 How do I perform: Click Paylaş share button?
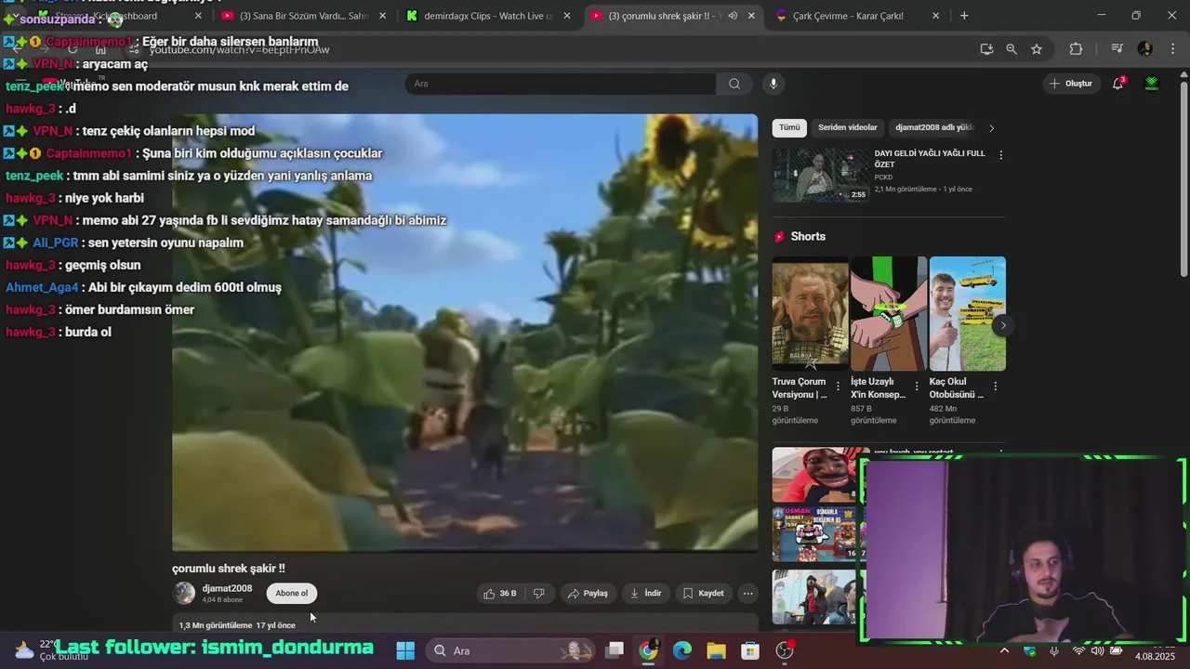coord(588,593)
